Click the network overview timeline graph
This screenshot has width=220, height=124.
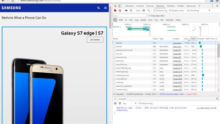166,30
